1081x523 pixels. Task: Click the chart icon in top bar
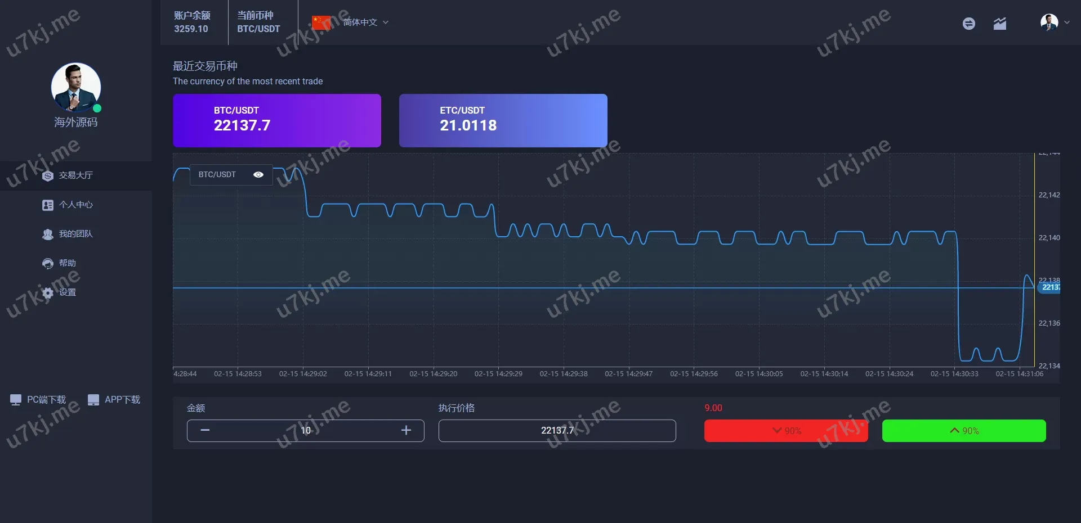(999, 24)
